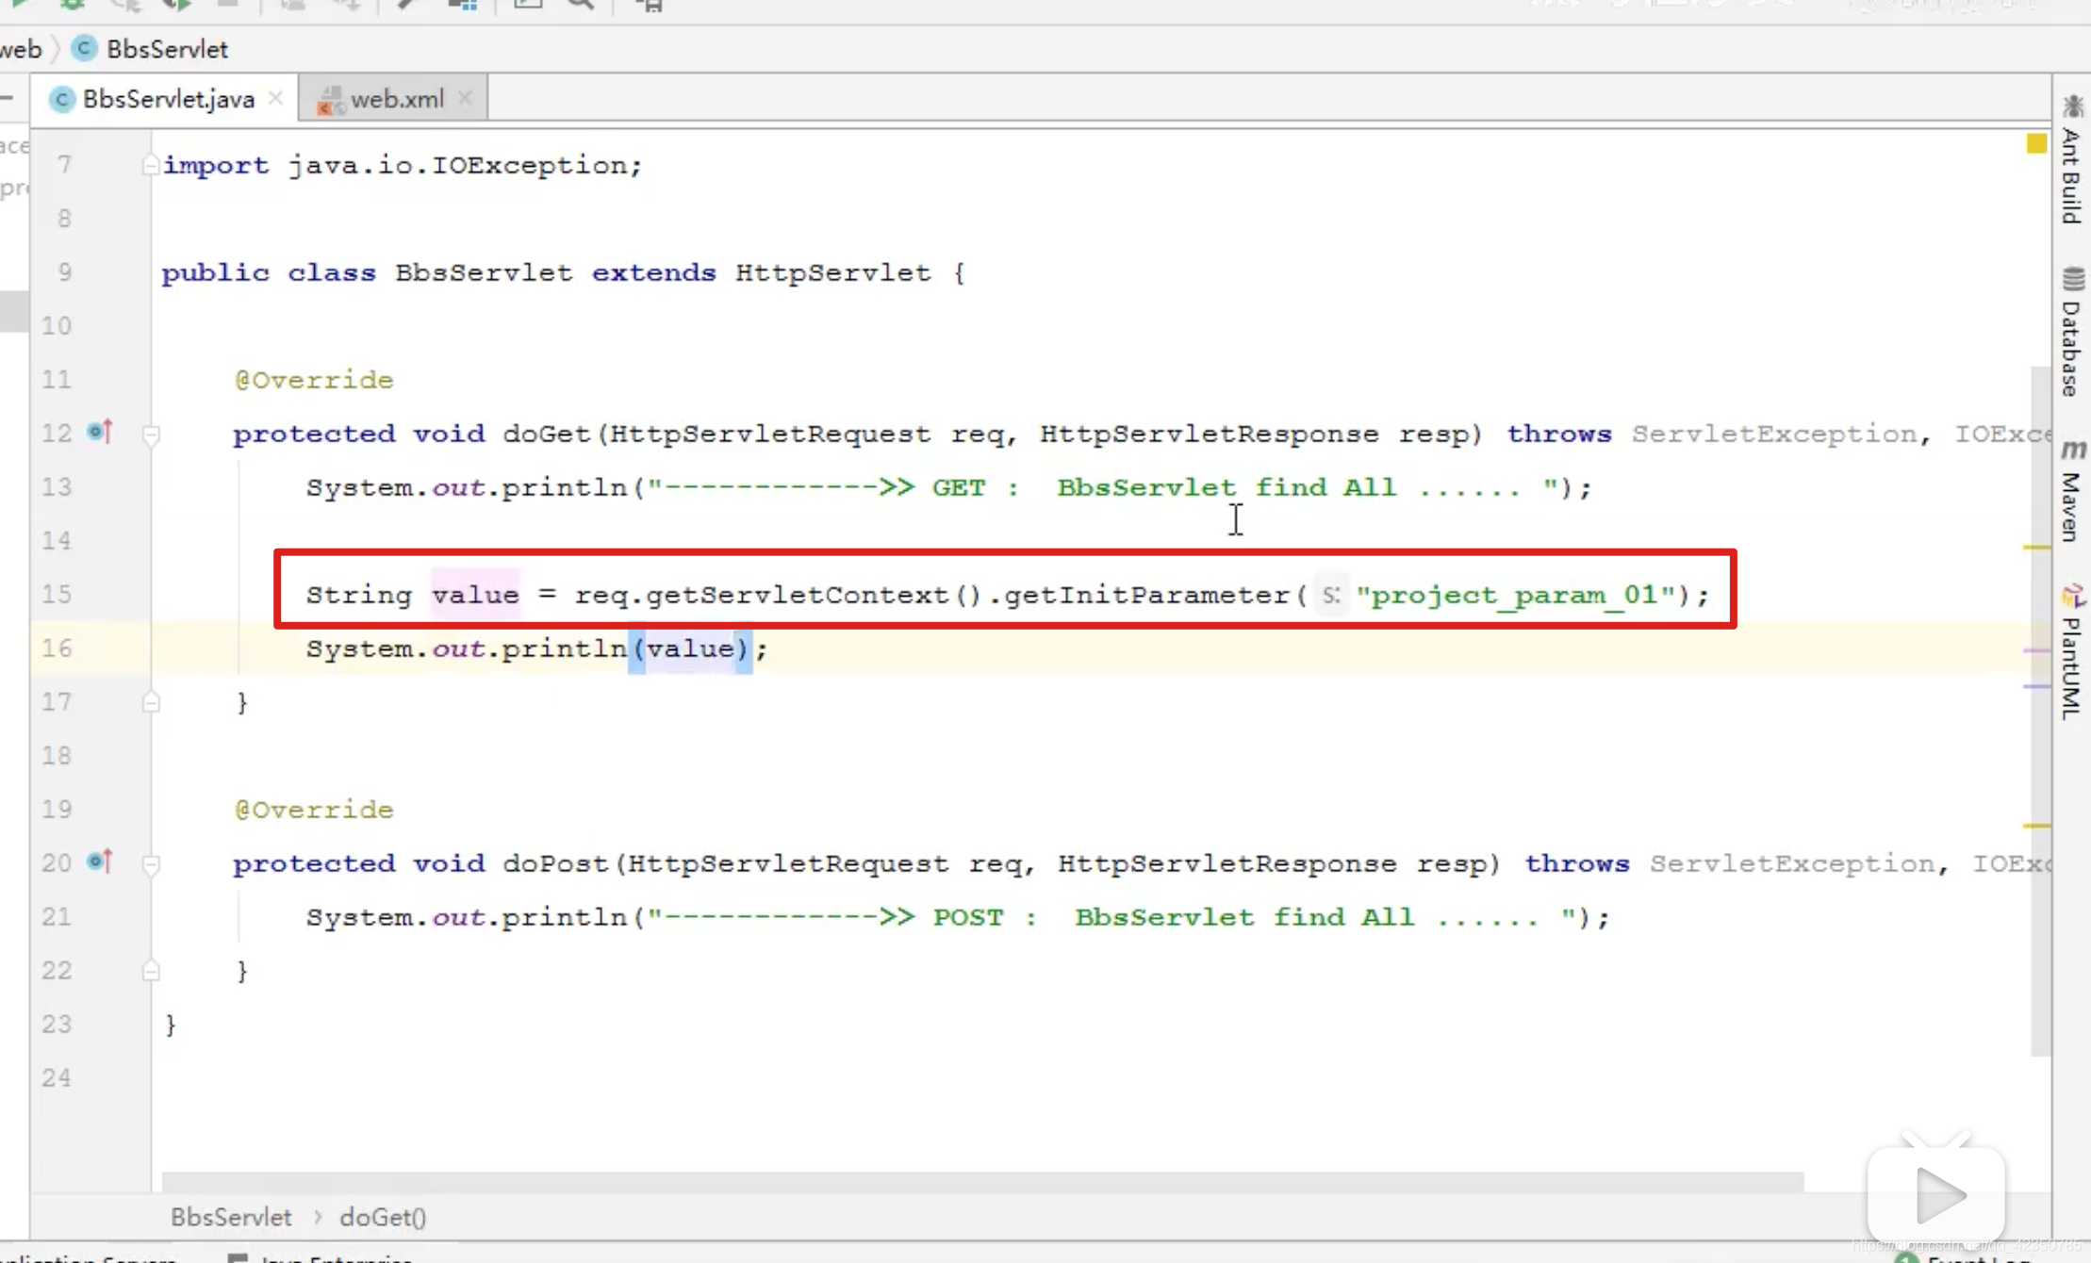Click the 'POST : BbsServlet find All' string
This screenshot has height=1263, width=2091.
[1112, 917]
